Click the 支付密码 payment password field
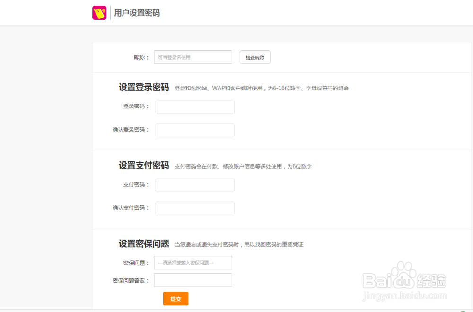Viewport: 473px width, 312px height. pos(195,185)
